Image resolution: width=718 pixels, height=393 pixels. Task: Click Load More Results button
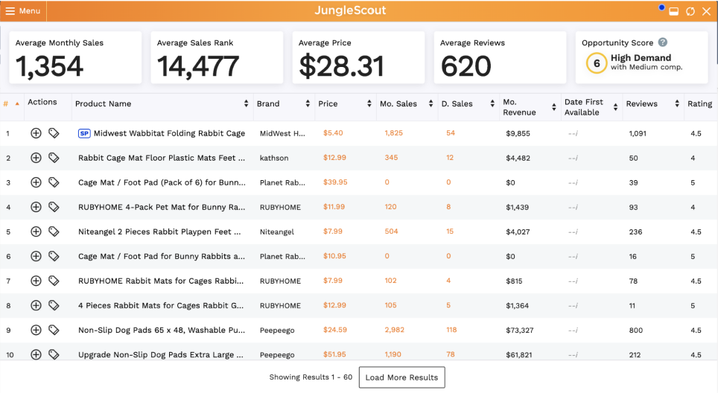point(401,377)
